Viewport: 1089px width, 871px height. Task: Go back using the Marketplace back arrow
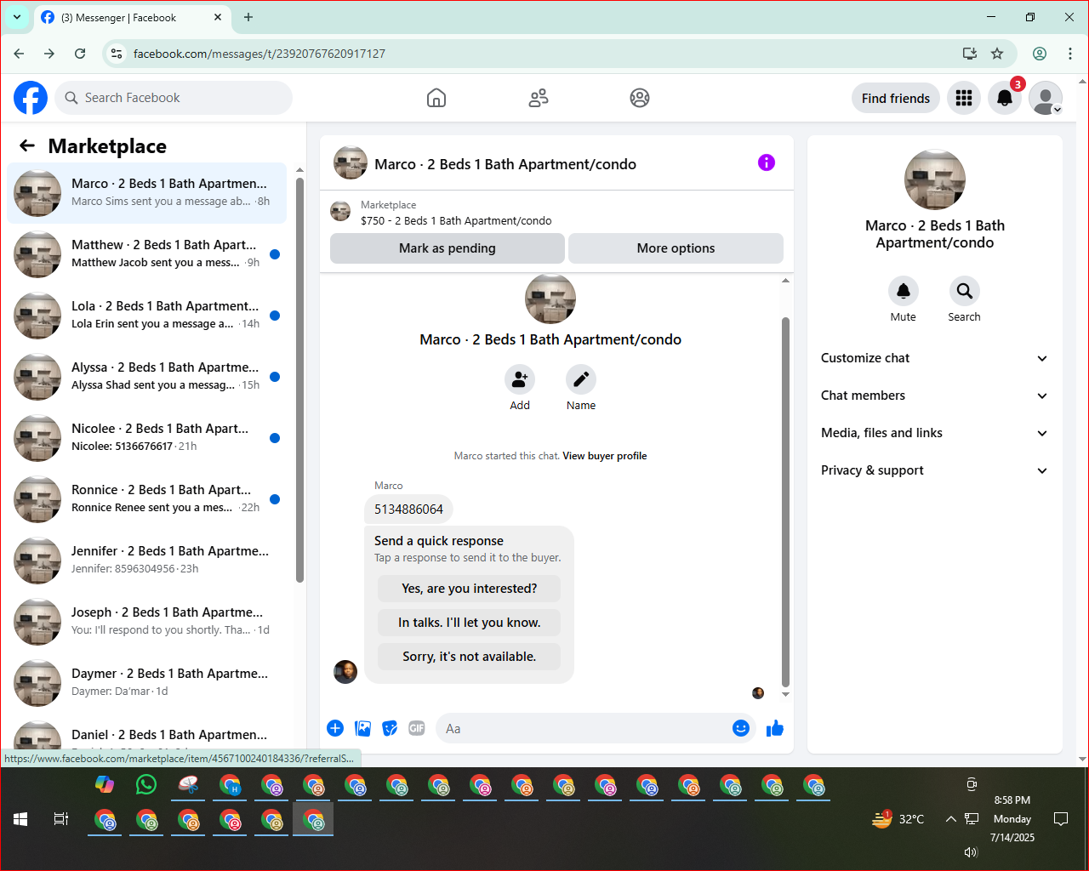pos(27,145)
